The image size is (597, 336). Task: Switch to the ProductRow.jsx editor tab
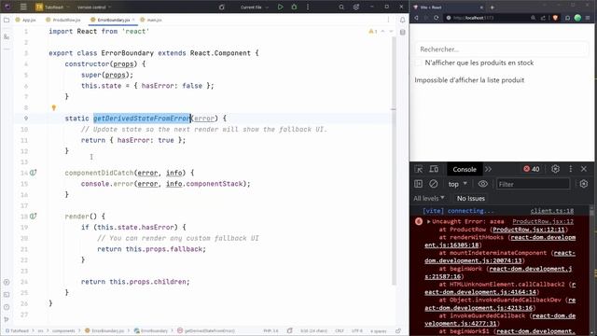click(x=63, y=20)
